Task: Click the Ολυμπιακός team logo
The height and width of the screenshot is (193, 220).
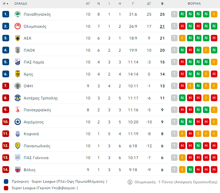Action: pyautogui.click(x=18, y=26)
